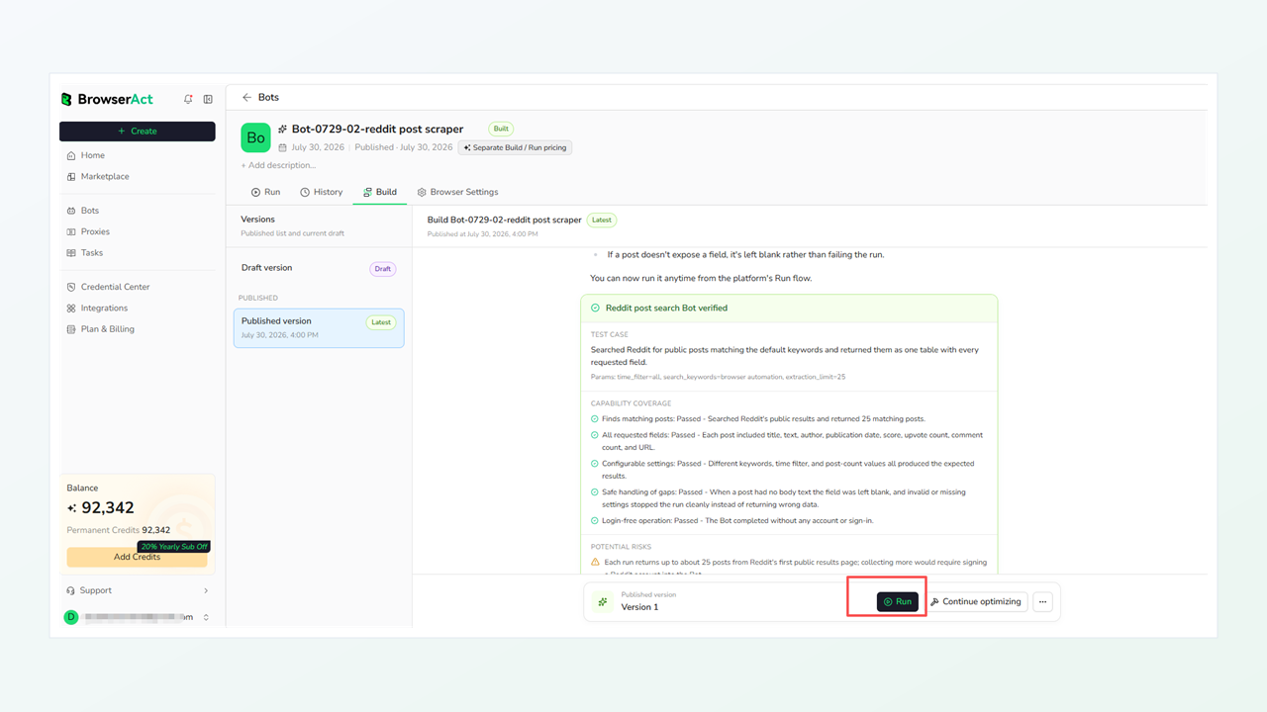Open Marketplace from the sidebar
The image size is (1267, 712).
click(137, 176)
